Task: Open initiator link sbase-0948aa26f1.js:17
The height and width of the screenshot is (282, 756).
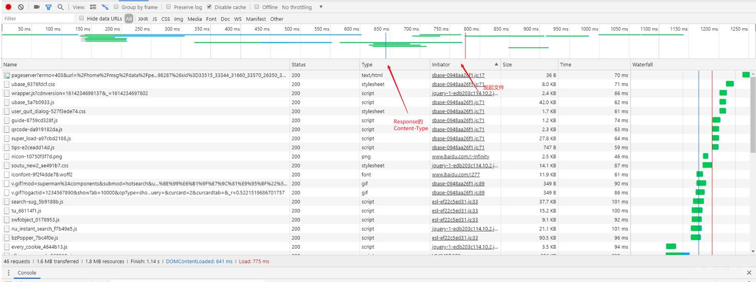Action: coord(458,75)
